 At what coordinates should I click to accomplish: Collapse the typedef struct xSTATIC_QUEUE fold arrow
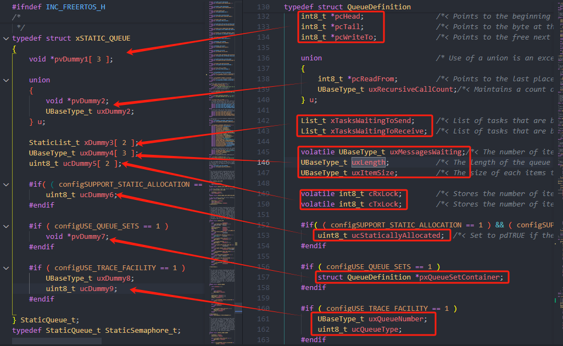(6, 38)
